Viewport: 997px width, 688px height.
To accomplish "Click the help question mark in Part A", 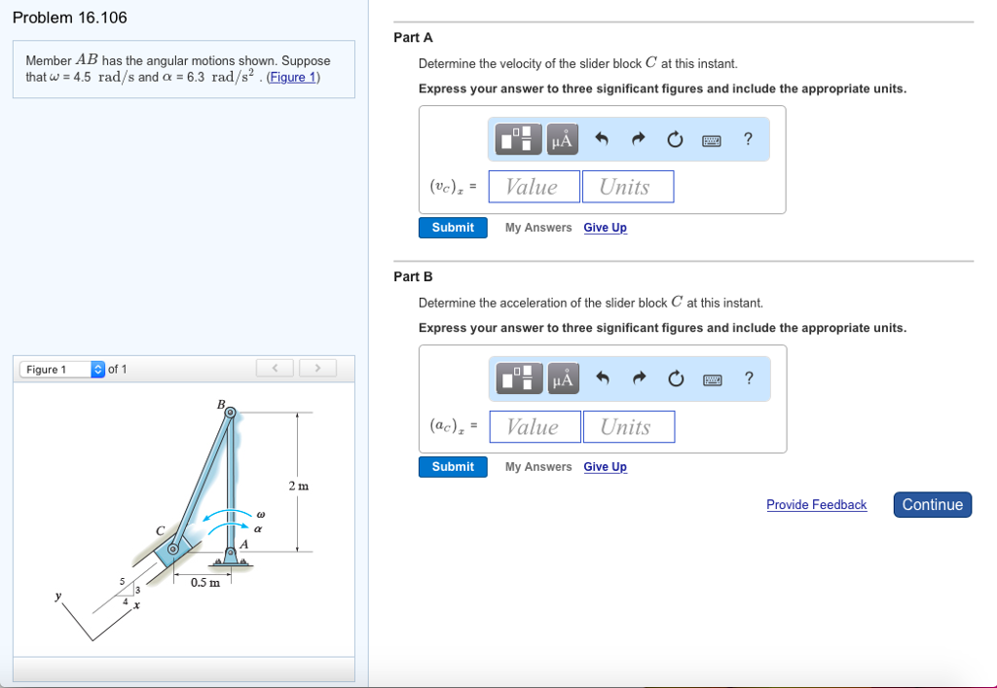I will pos(748,139).
